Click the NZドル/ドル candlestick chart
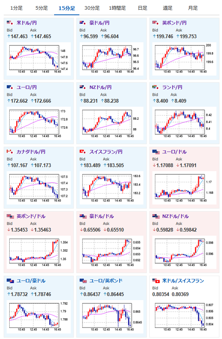The height and width of the screenshot is (339, 222). coord(185,252)
